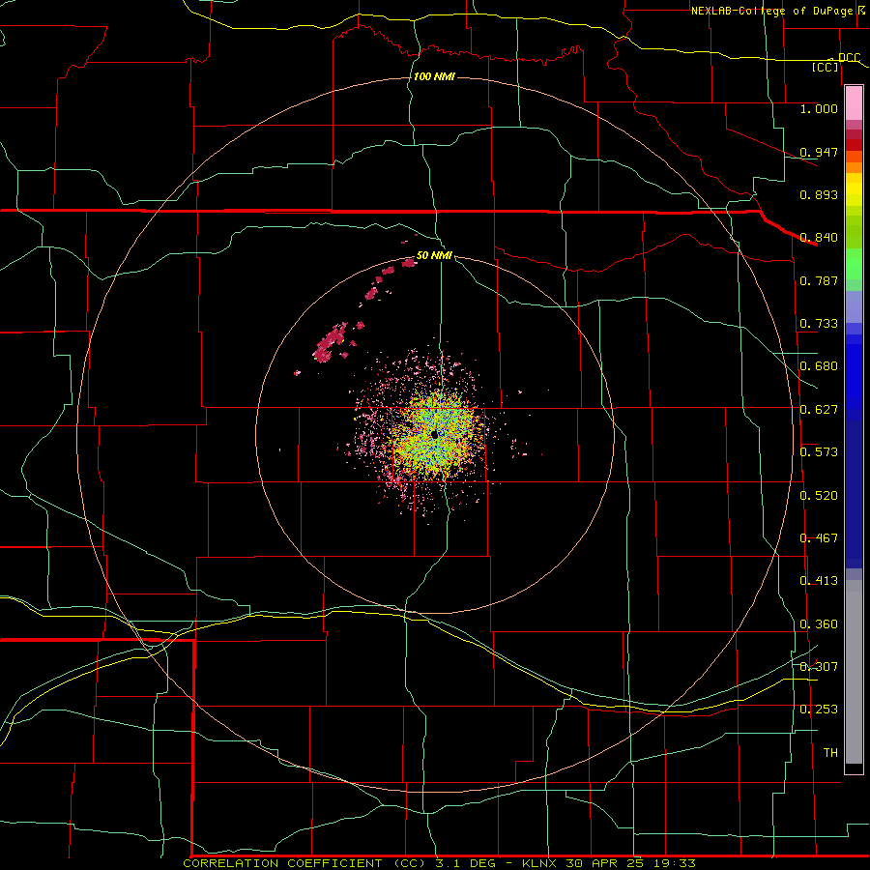
Task: Click the KLNX radar site identifier
Action: tap(541, 863)
